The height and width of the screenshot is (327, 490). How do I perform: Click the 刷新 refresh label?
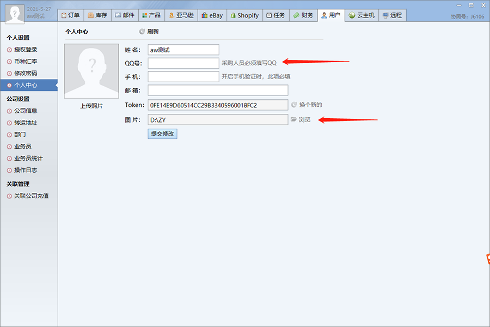point(153,32)
